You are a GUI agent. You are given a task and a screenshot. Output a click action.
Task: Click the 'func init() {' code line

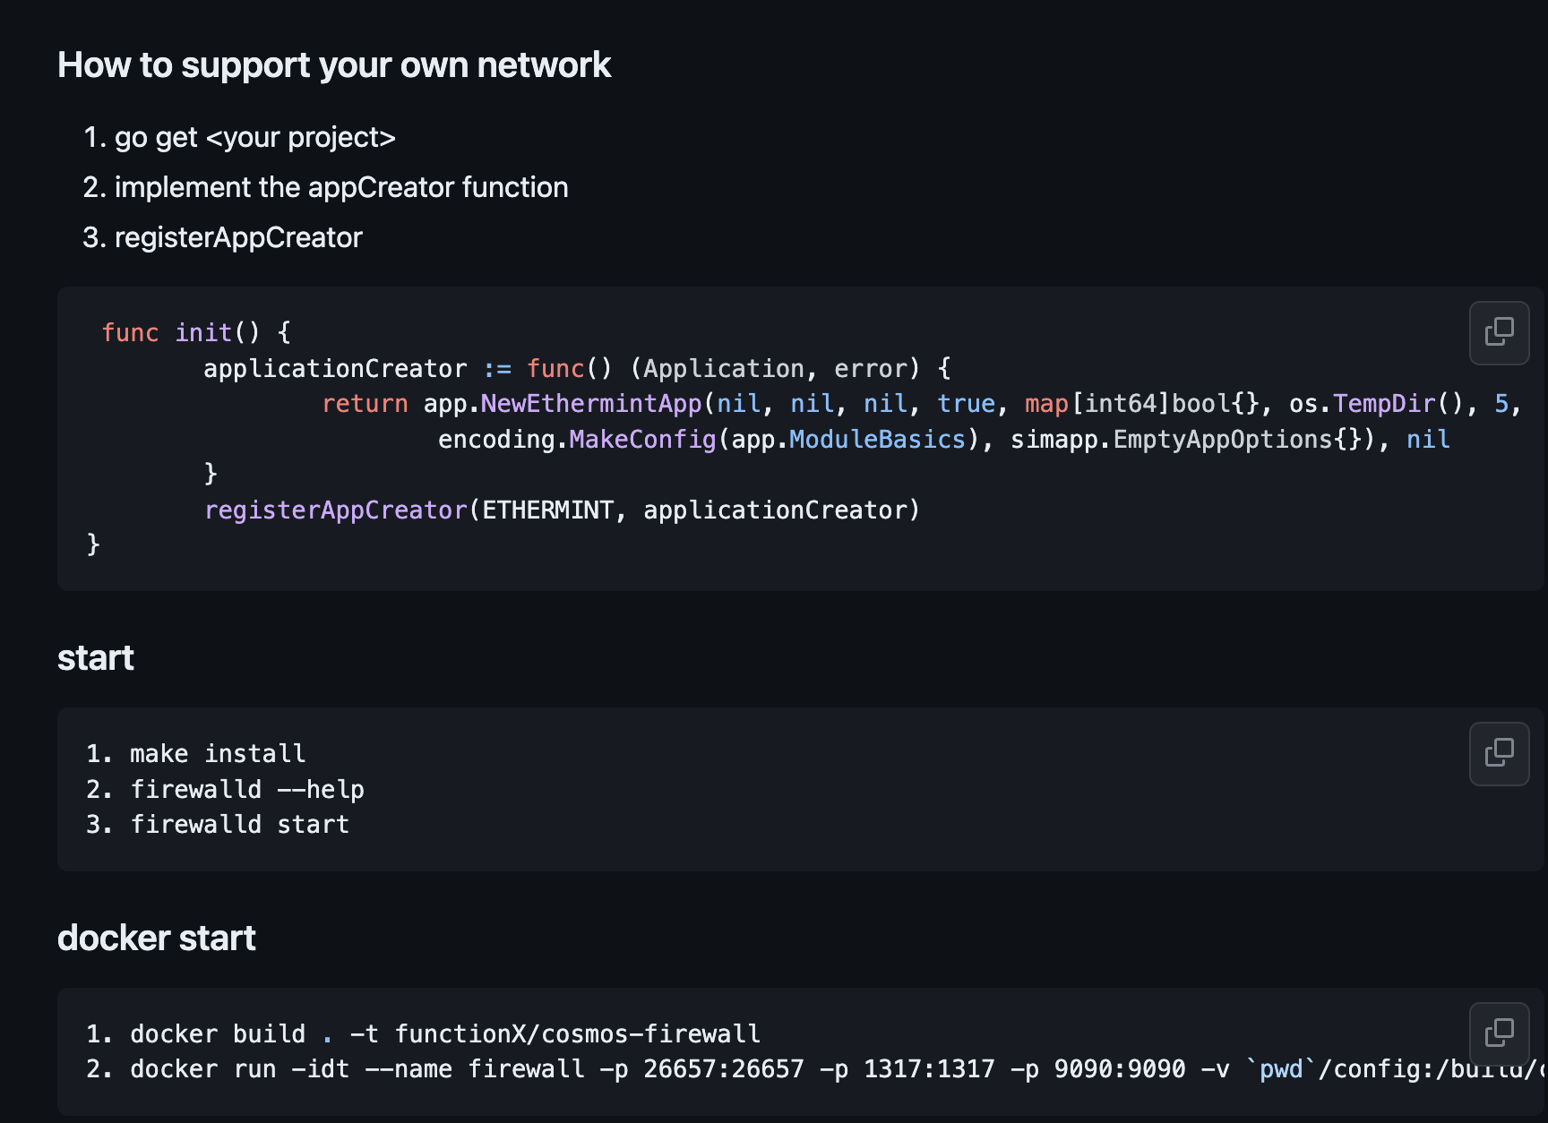point(197,332)
